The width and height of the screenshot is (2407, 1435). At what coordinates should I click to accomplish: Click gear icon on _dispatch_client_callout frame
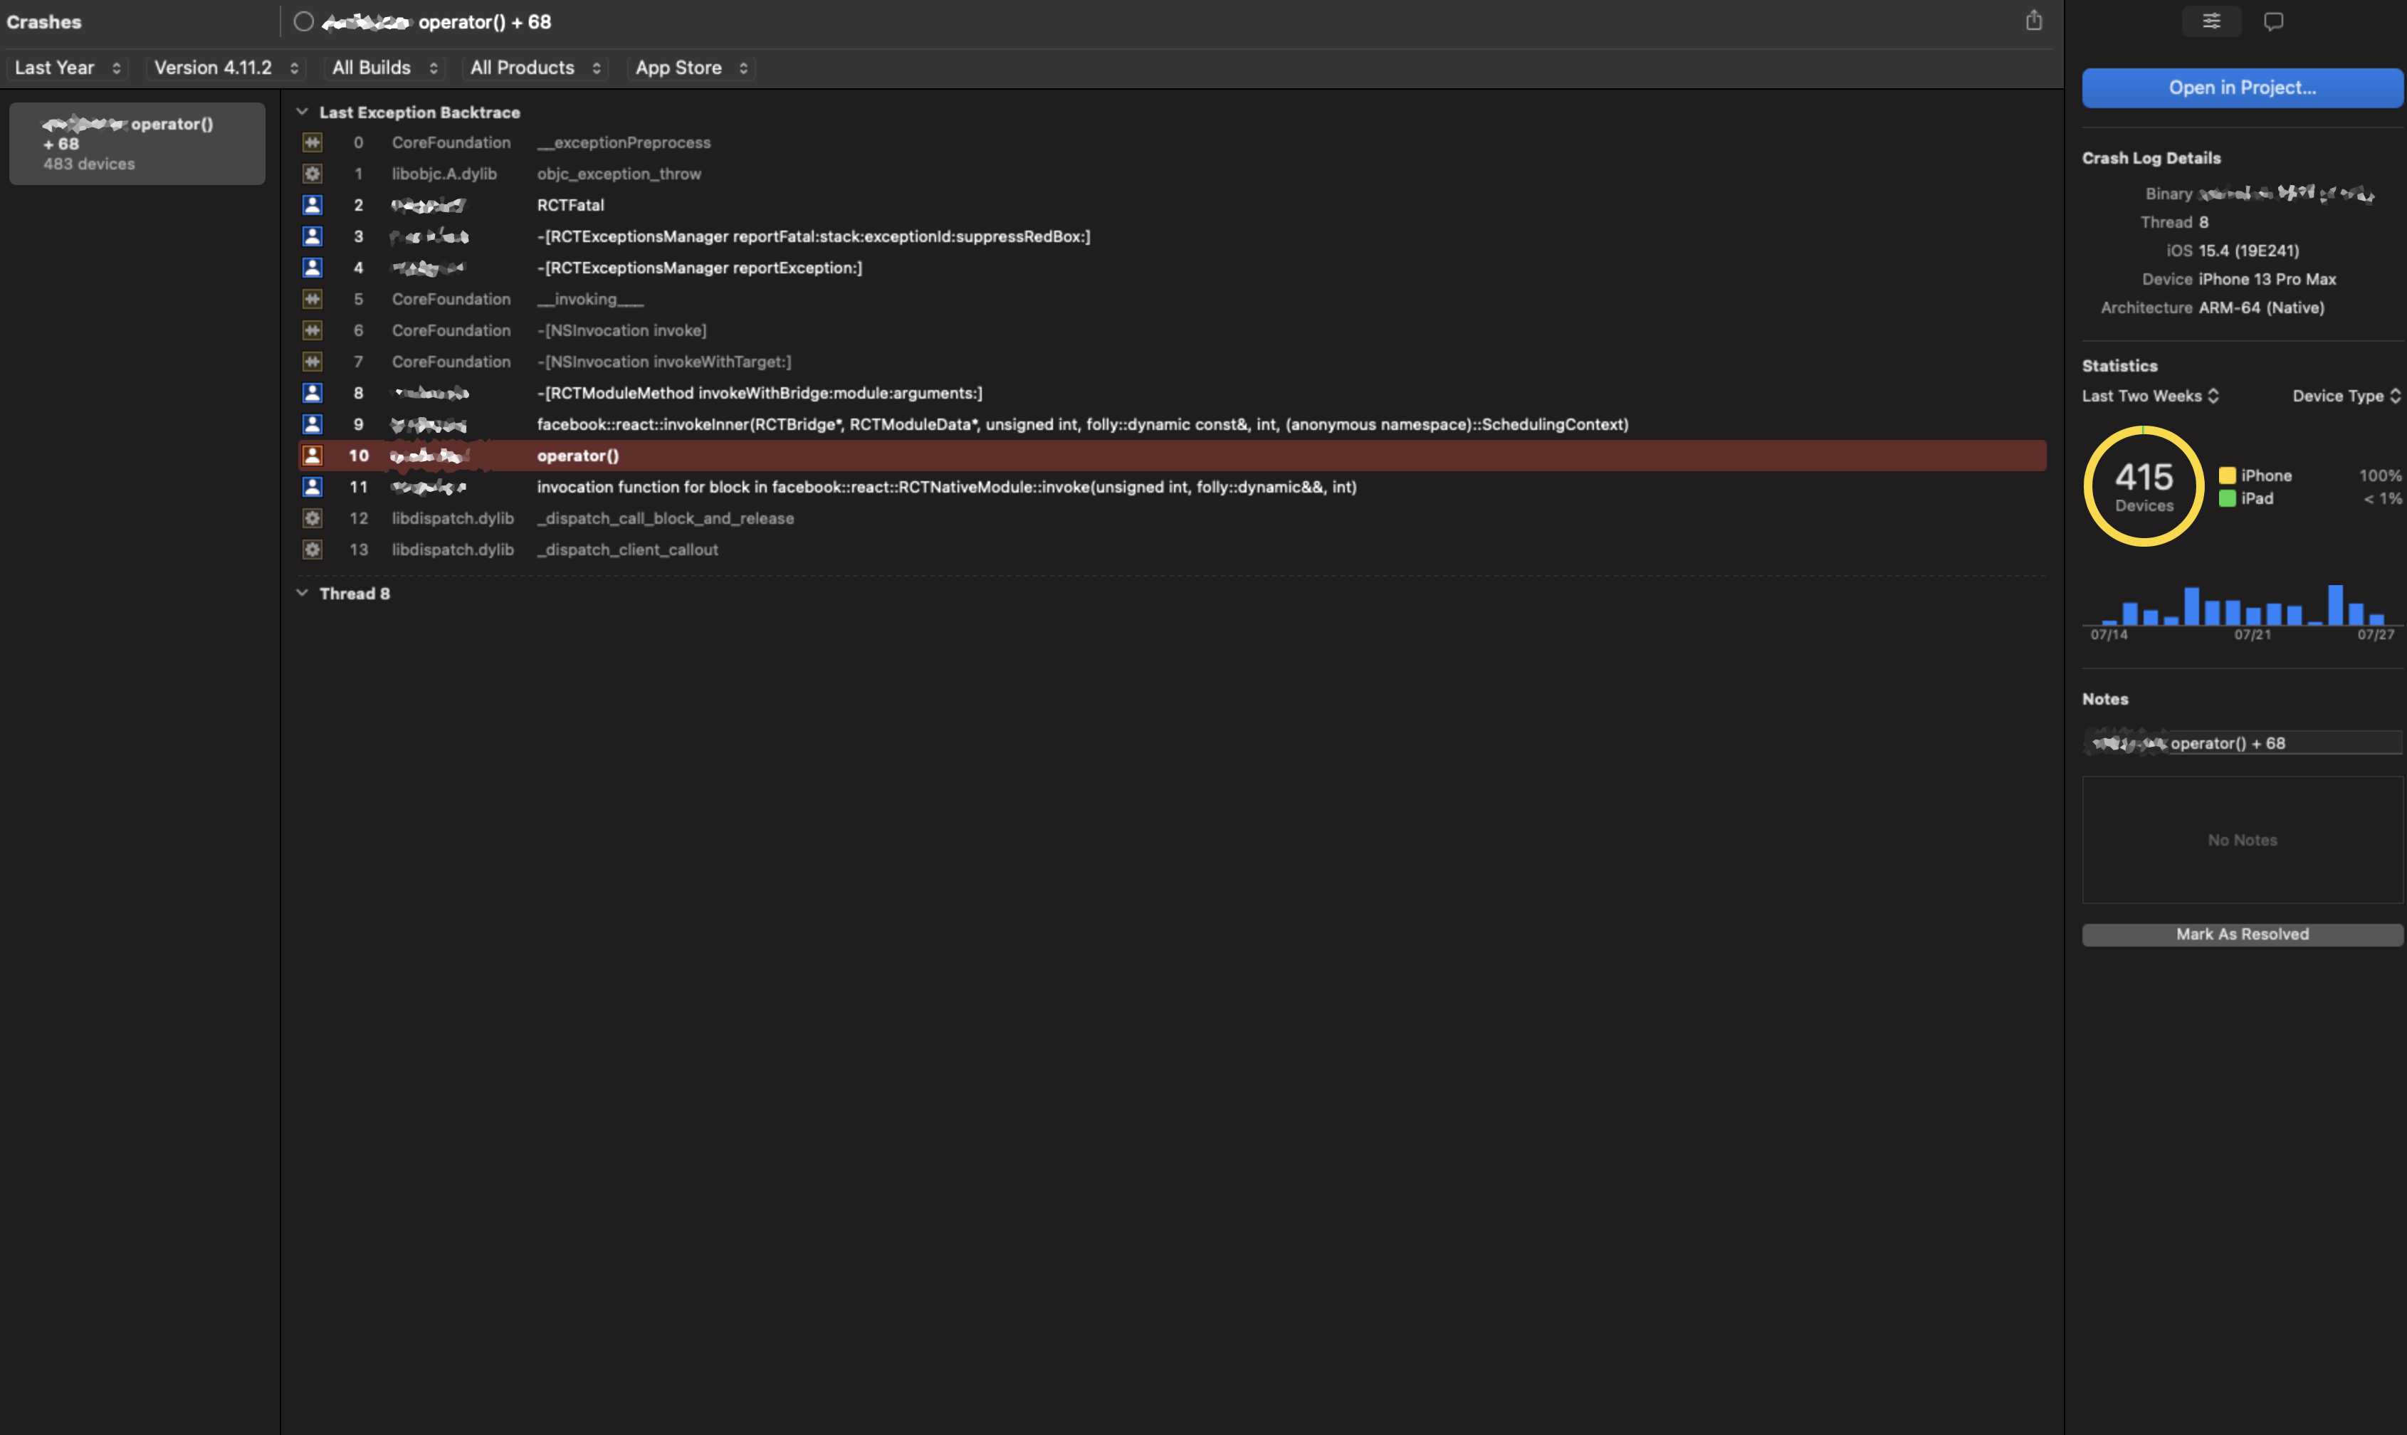point(311,550)
